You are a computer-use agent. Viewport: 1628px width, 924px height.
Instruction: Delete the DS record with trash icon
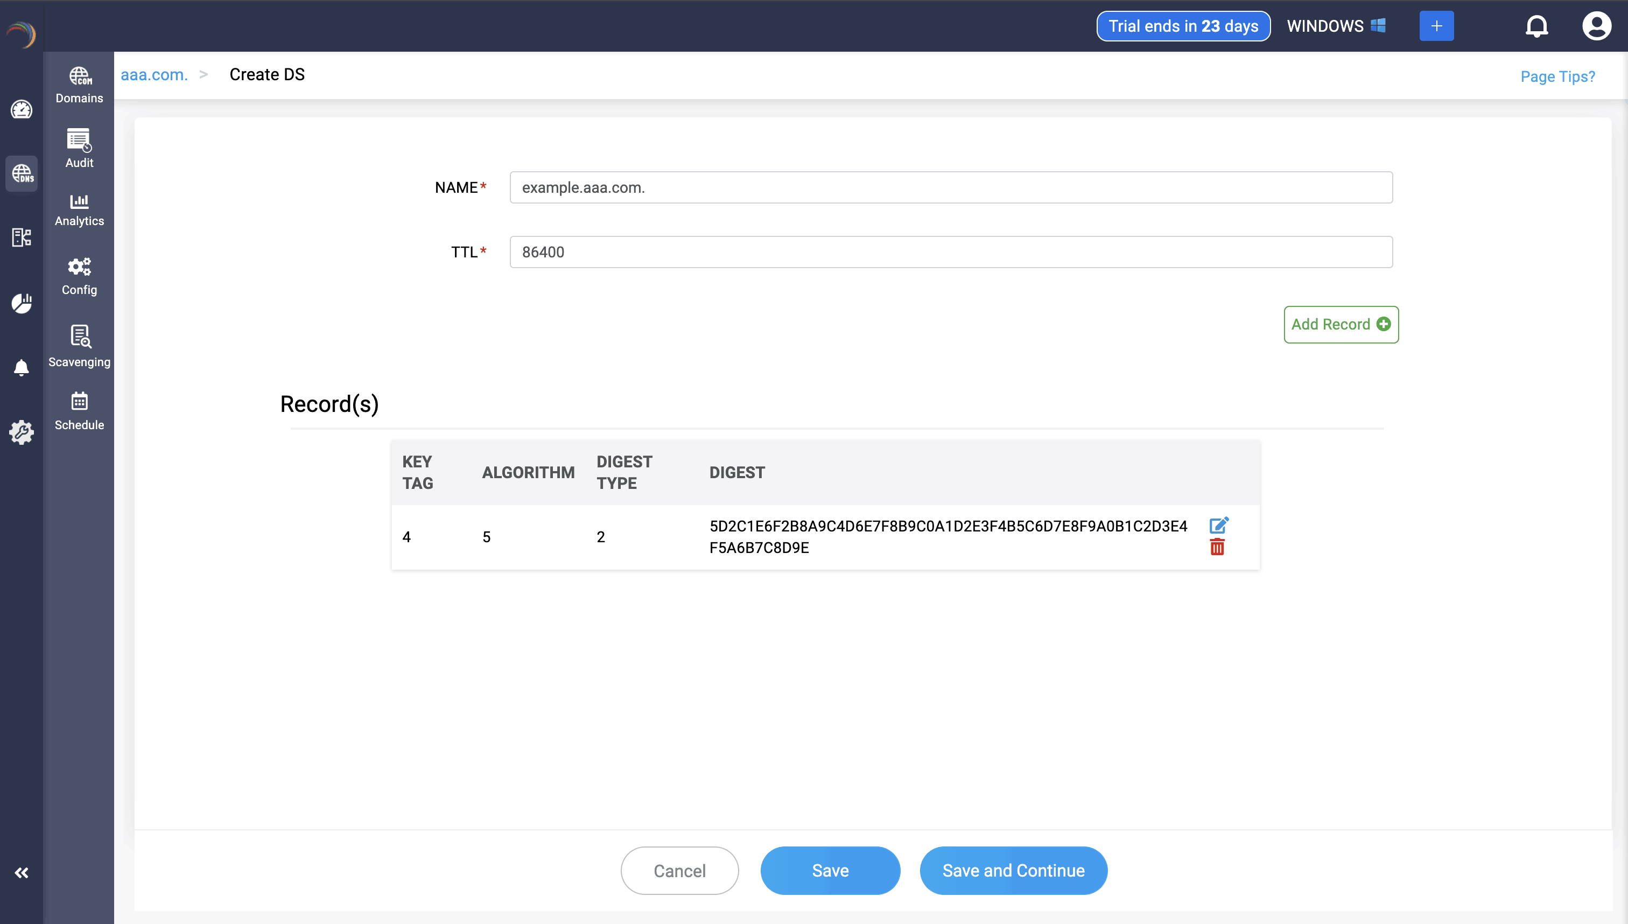(x=1217, y=548)
